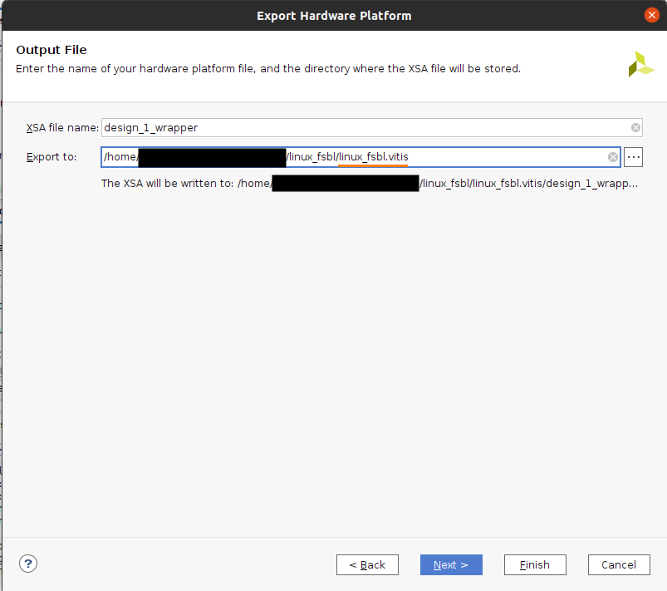667x591 pixels.
Task: Click inside the XSA file name field
Action: (x=372, y=128)
